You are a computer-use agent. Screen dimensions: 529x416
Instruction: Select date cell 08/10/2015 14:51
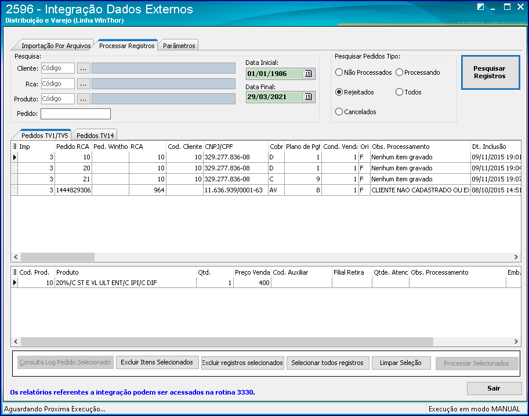pyautogui.click(x=496, y=190)
